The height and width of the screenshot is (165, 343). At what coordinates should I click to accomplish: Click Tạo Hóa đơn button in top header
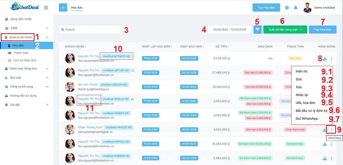click(266, 7)
